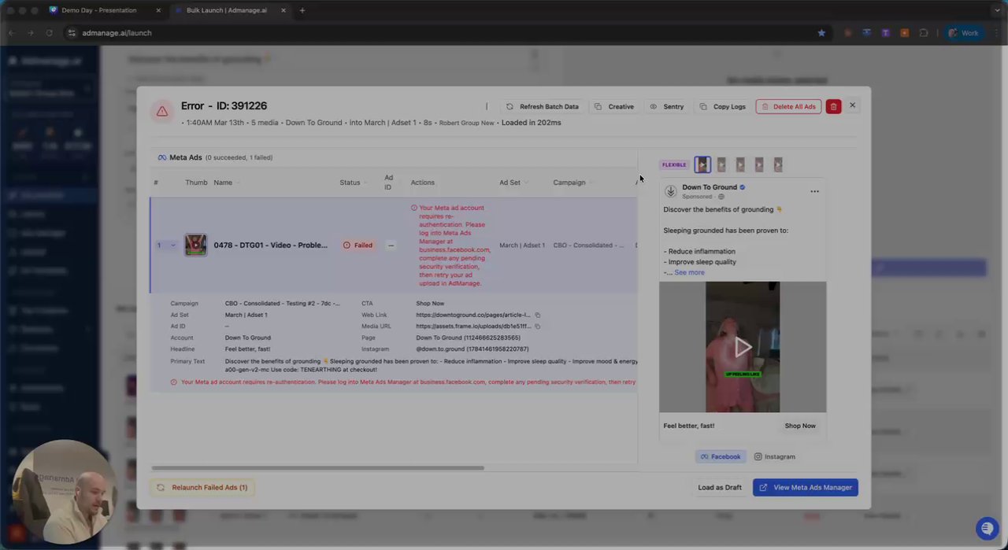This screenshot has width=1008, height=550.
Task: Click the 'Feel better, fast!' headline detail value
Action: coord(248,349)
